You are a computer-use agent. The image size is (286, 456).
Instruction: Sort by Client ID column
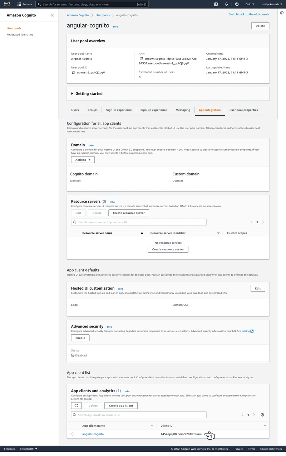265,426
